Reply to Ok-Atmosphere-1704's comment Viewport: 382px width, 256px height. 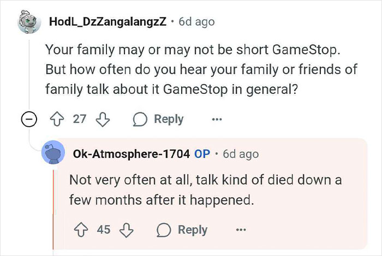click(x=182, y=230)
